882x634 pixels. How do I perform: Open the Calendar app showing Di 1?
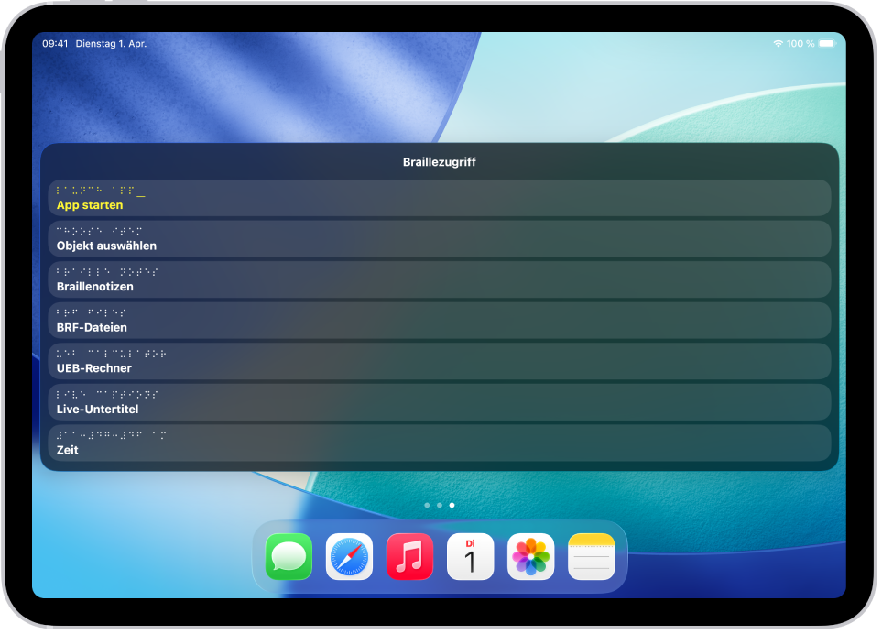pos(469,556)
